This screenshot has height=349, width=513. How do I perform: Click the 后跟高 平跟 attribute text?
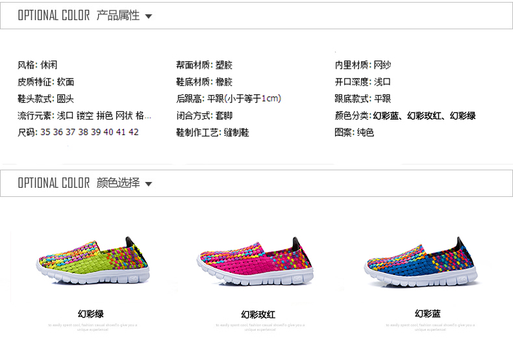pyautogui.click(x=229, y=99)
